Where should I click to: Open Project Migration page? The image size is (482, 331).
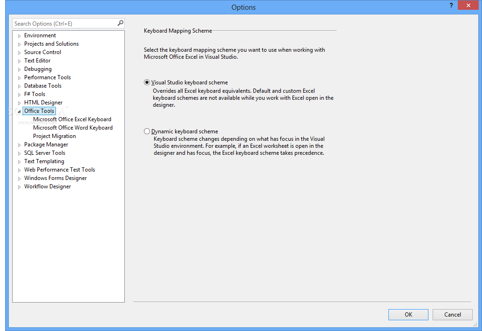[54, 136]
